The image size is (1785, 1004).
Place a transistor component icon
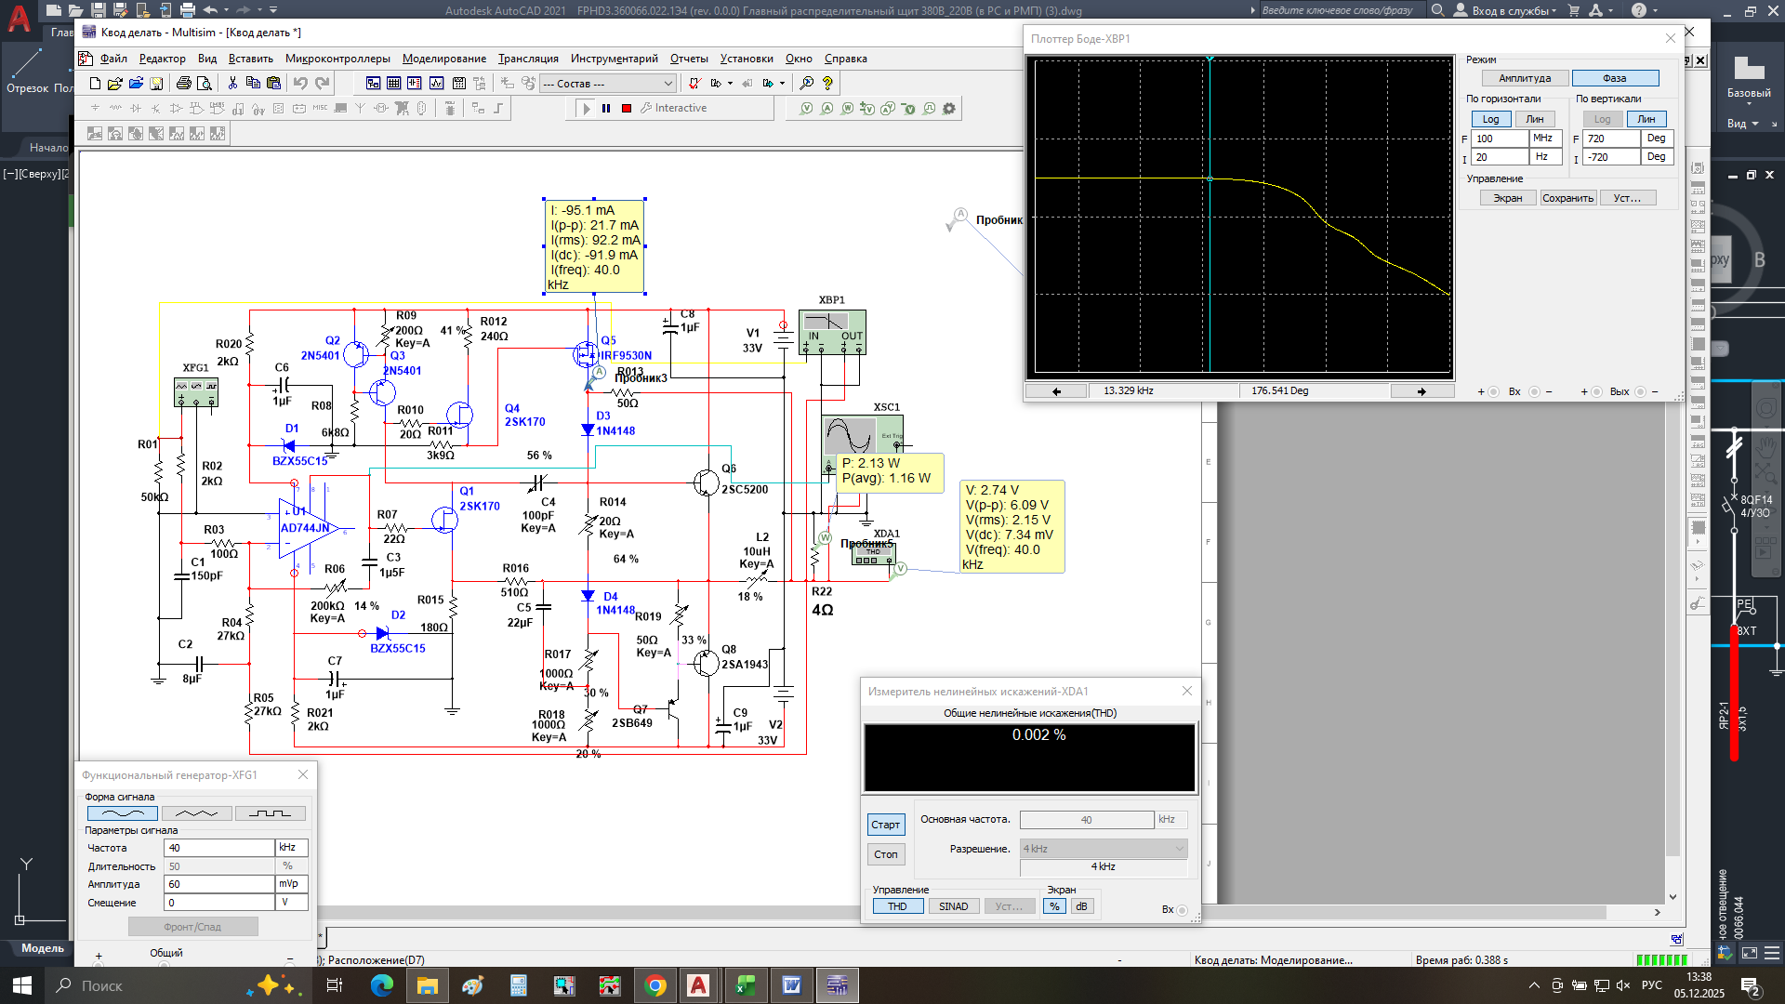156,109
